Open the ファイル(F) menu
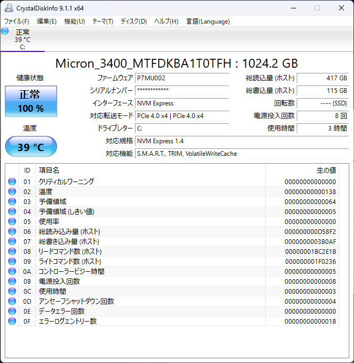354x363 pixels. pos(17,22)
